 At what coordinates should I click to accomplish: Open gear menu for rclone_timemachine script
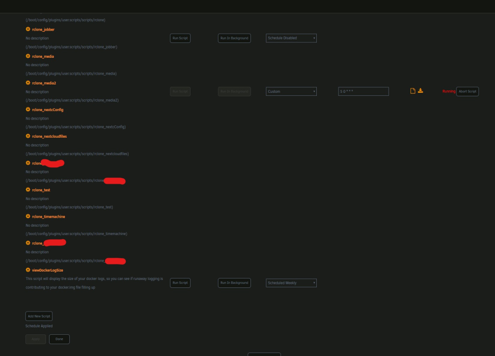(28, 216)
